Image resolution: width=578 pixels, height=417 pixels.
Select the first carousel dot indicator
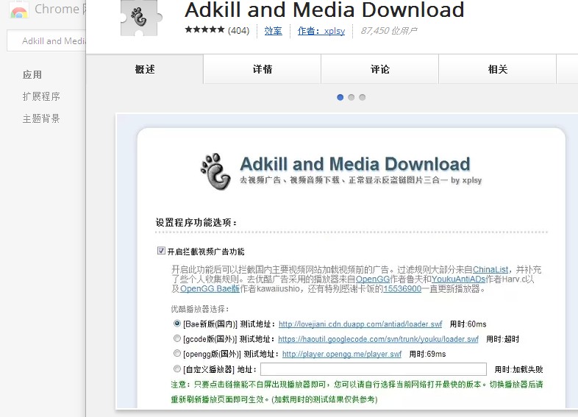(x=340, y=97)
